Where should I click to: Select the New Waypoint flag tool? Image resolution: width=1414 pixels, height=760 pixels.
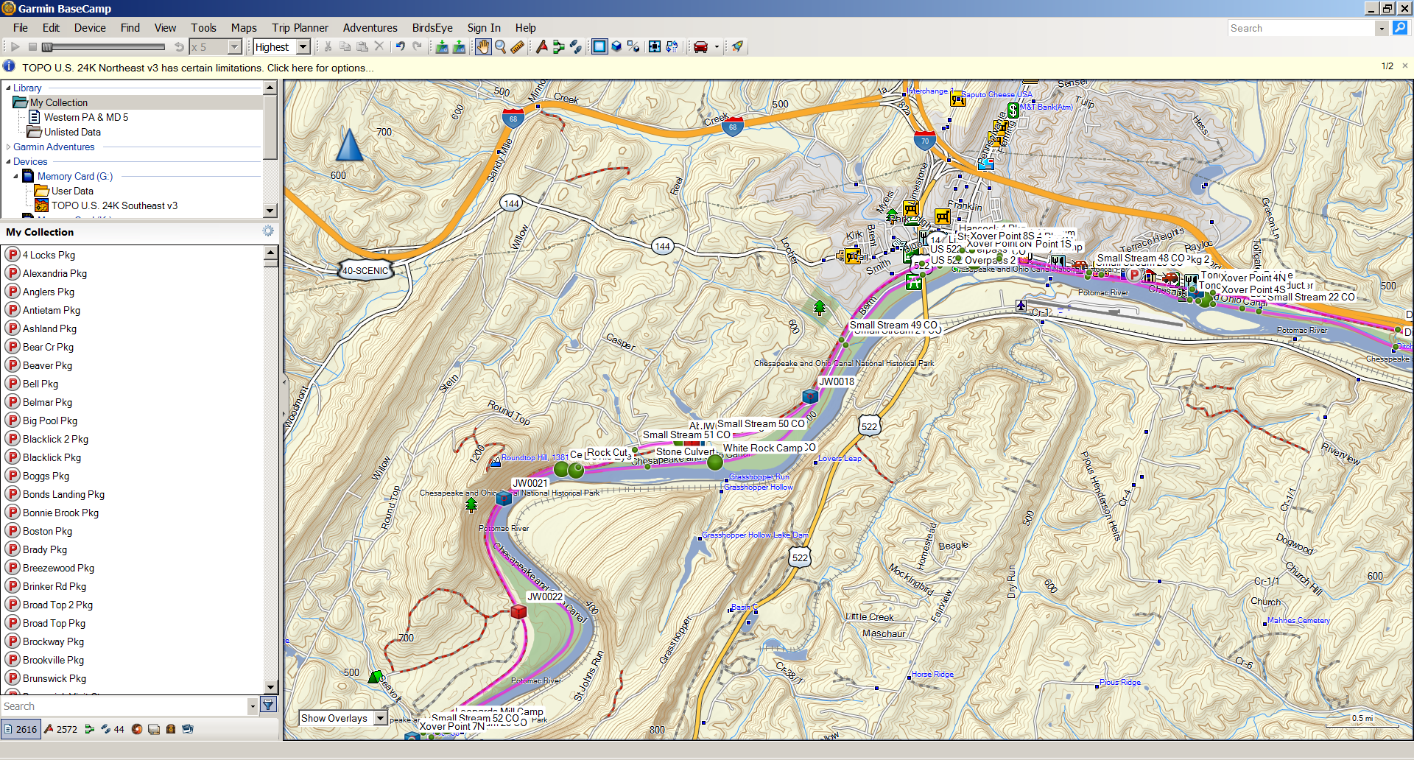click(542, 47)
